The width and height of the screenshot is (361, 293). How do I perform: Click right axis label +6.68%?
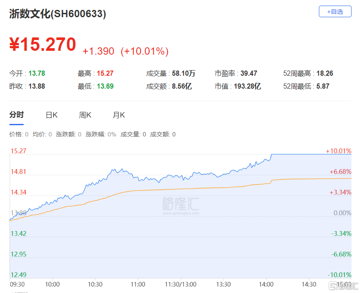click(x=340, y=172)
